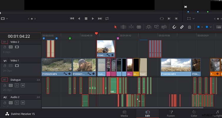Solo the Audio 2 track

[x=17, y=103]
